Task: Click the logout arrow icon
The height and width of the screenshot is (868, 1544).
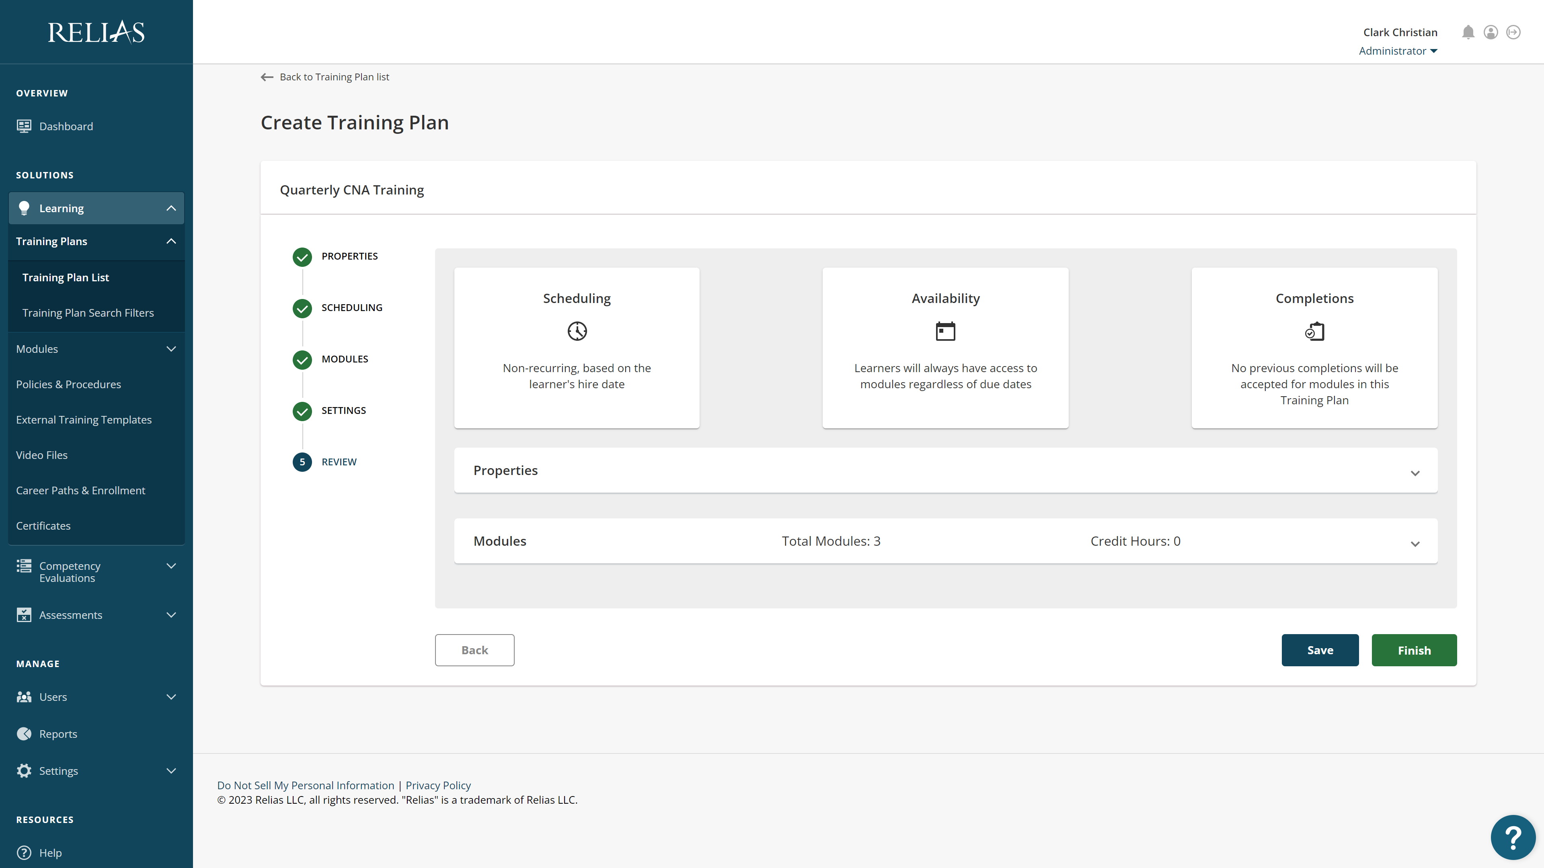Action: pyautogui.click(x=1513, y=32)
